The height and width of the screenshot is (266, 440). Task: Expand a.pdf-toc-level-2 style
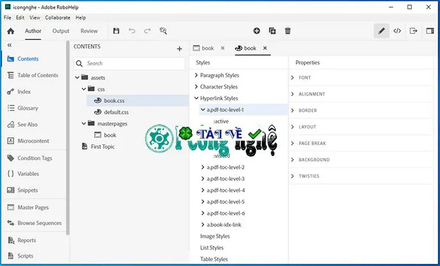[x=203, y=168]
